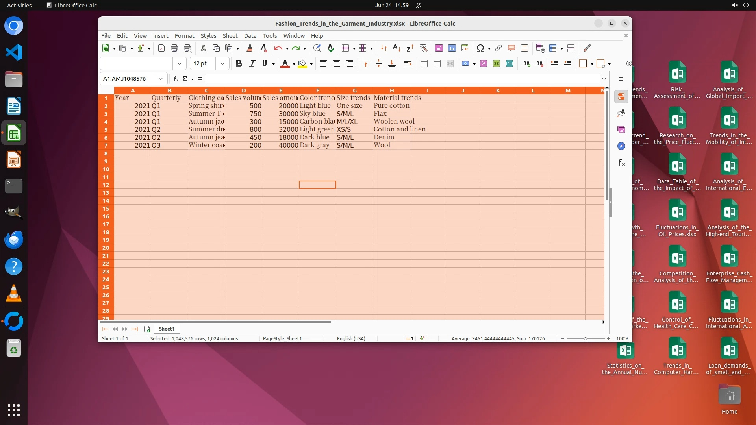Click the Insert Special Character omega icon
The width and height of the screenshot is (756, 425).
tap(480, 48)
